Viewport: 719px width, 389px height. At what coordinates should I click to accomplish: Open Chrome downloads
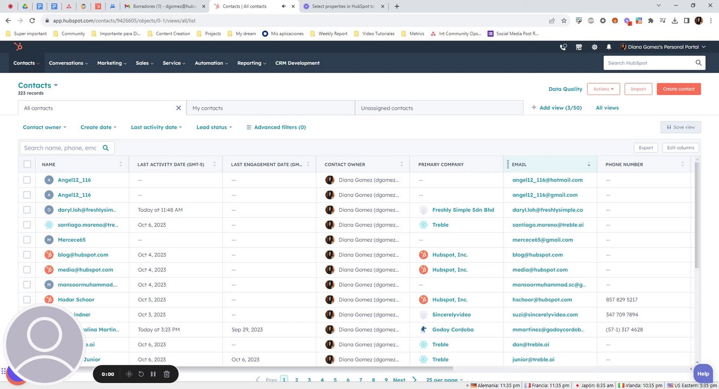click(675, 21)
